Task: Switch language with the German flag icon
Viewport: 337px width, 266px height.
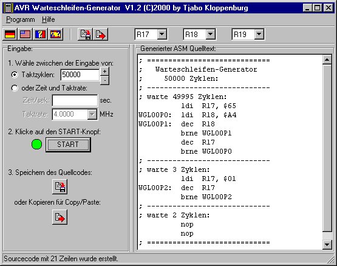Action: click(x=10, y=34)
